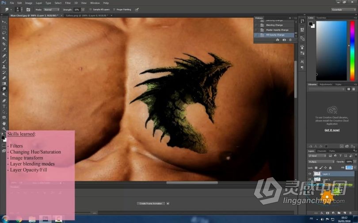The width and height of the screenshot is (358, 223).
Task: Toggle pressure for strength icon in options bar
Action: pos(137,10)
